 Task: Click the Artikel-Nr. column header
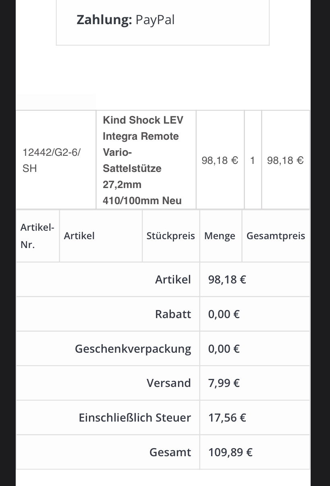point(37,236)
